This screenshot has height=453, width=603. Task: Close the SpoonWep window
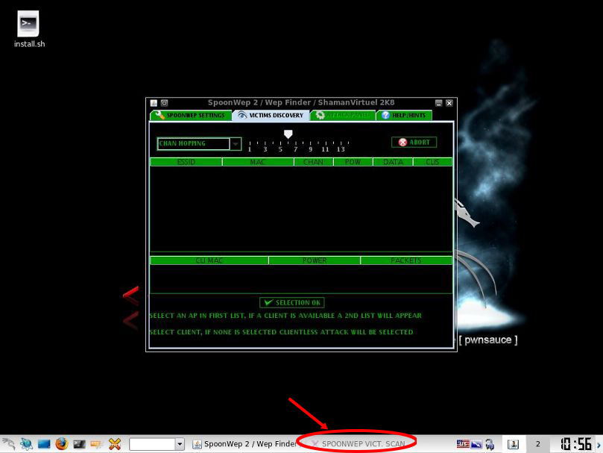tap(449, 103)
